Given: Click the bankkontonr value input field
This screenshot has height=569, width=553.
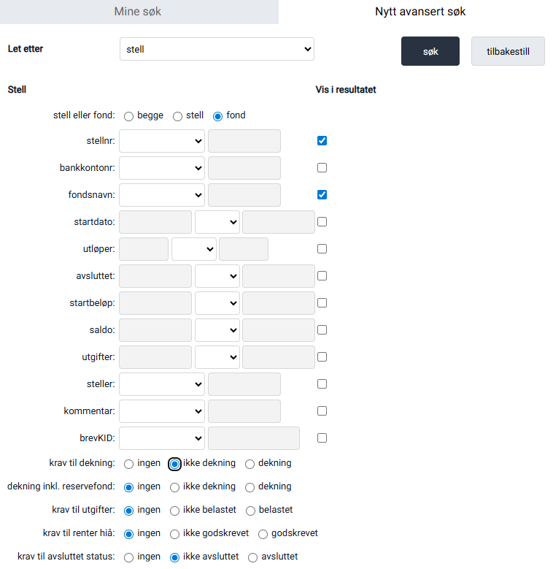Looking at the screenshot, I should pyautogui.click(x=244, y=168).
